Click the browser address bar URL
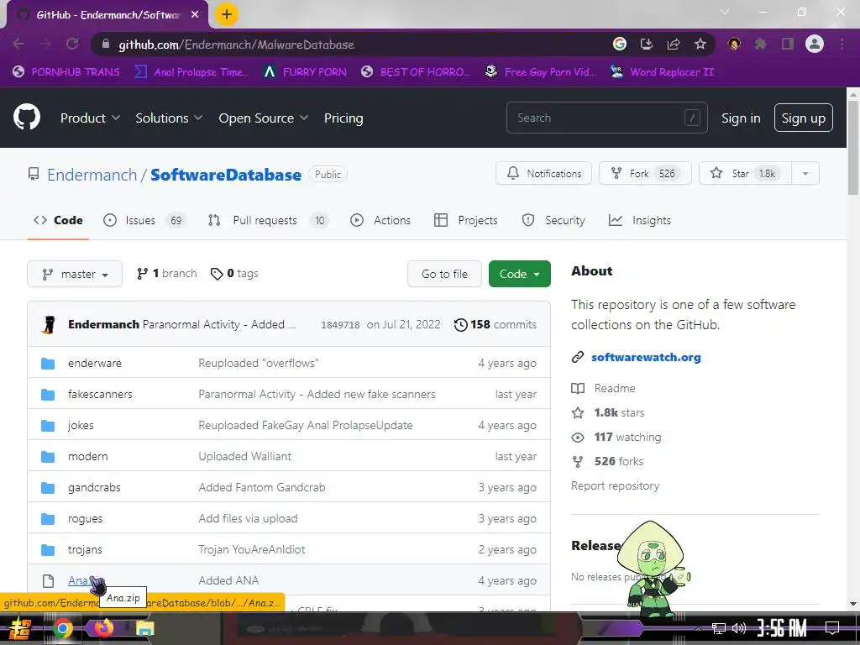The image size is (860, 645). click(236, 45)
